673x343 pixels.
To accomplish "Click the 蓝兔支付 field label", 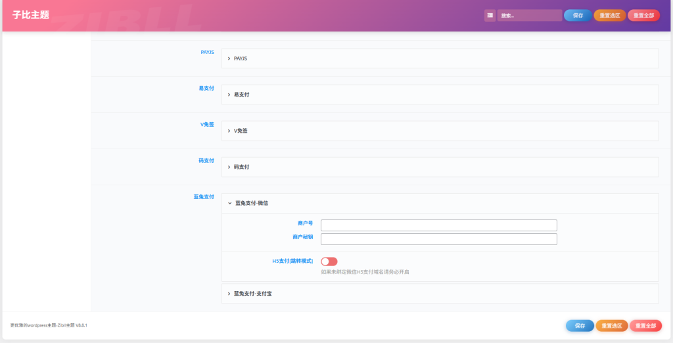I will (204, 197).
